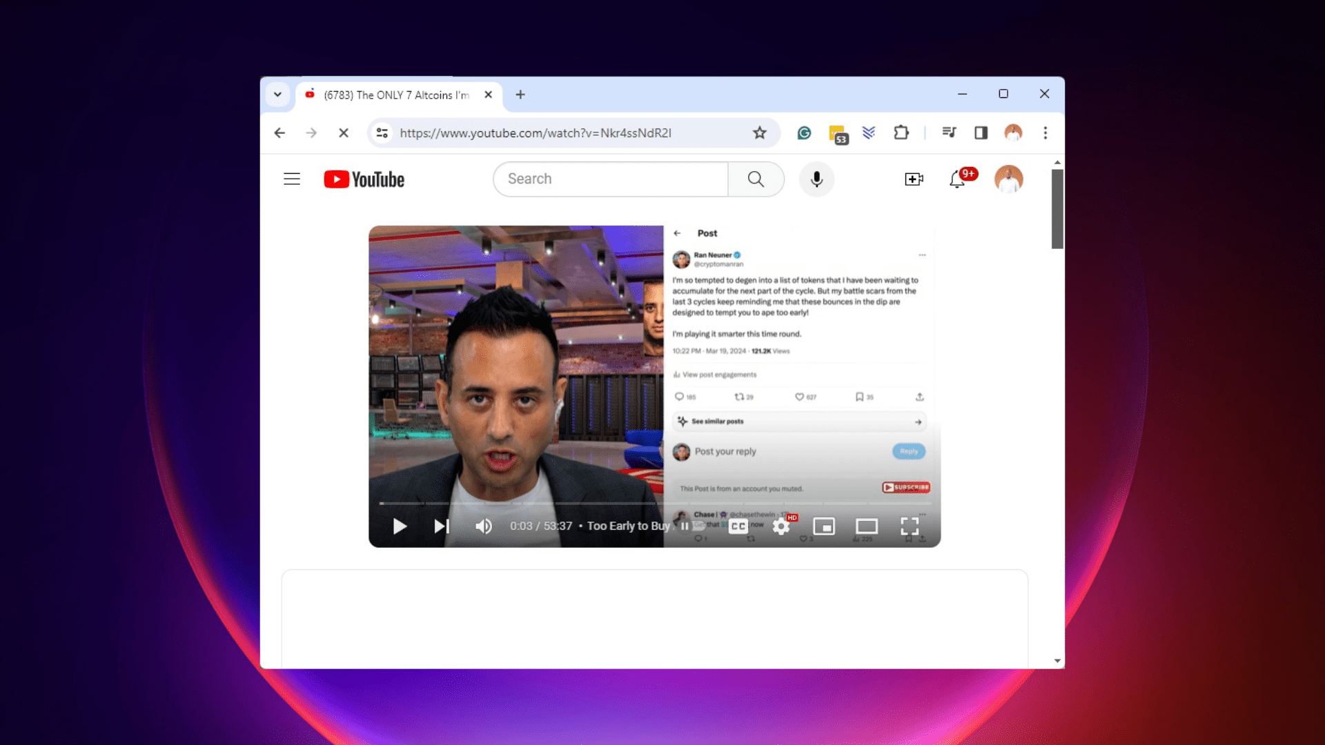The width and height of the screenshot is (1325, 745).
Task: Click the create video plus icon
Action: (x=914, y=178)
